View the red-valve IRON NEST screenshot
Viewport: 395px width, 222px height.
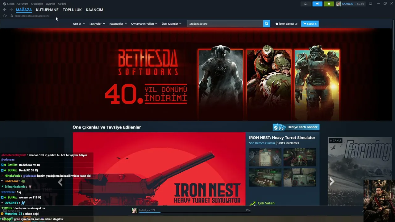pyautogui.click(x=300, y=157)
